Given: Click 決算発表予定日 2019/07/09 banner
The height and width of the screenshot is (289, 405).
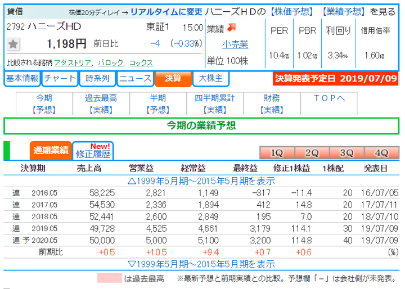Looking at the screenshot, I should 335,79.
